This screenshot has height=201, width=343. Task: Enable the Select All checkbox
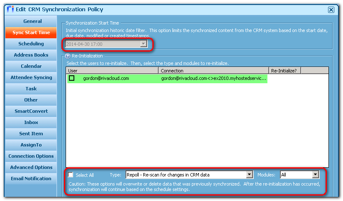(71, 175)
